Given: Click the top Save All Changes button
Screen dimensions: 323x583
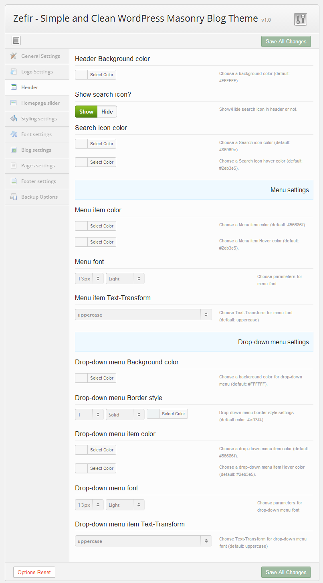Looking at the screenshot, I should (286, 41).
